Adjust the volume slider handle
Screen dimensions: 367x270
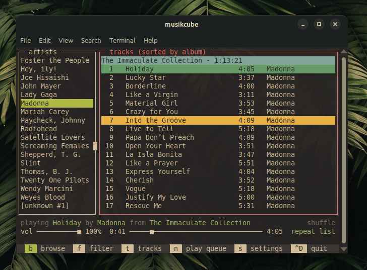pyautogui.click(x=79, y=232)
